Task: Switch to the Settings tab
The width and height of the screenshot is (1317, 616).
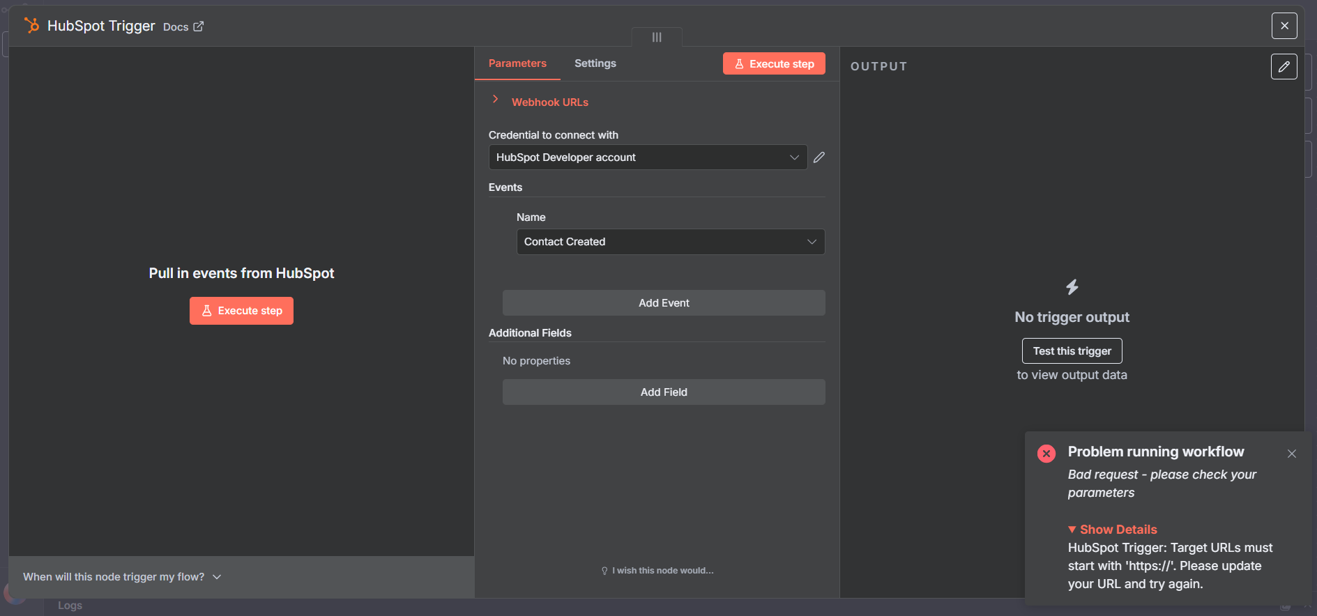Action: [x=595, y=63]
